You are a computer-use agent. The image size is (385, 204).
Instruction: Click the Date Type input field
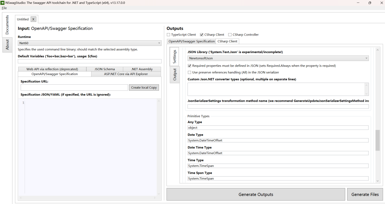tap(278, 140)
